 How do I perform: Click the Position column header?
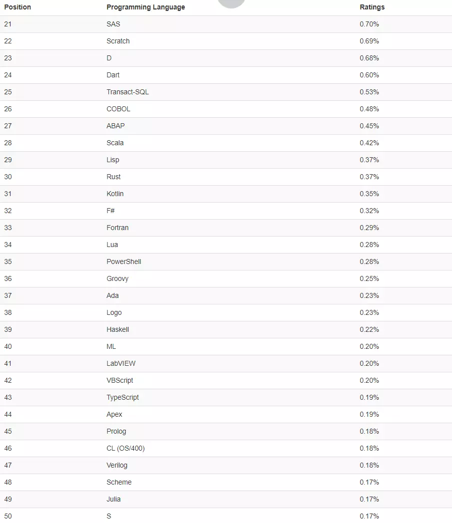(x=17, y=7)
